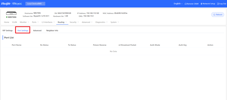This screenshot has width=227, height=100.
Task: Expand the Routing menu
Action: 62,22
